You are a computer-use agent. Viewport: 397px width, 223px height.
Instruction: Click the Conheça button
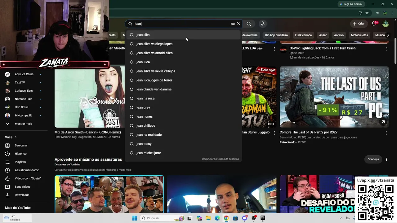click(373, 159)
